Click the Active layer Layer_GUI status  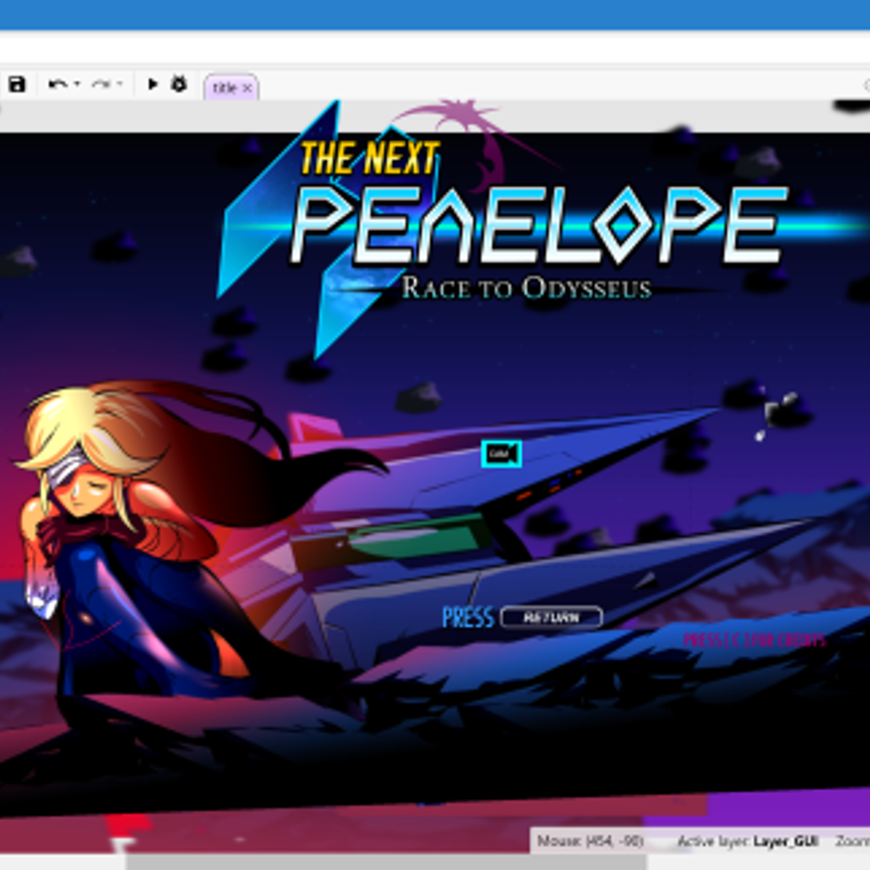tap(747, 841)
